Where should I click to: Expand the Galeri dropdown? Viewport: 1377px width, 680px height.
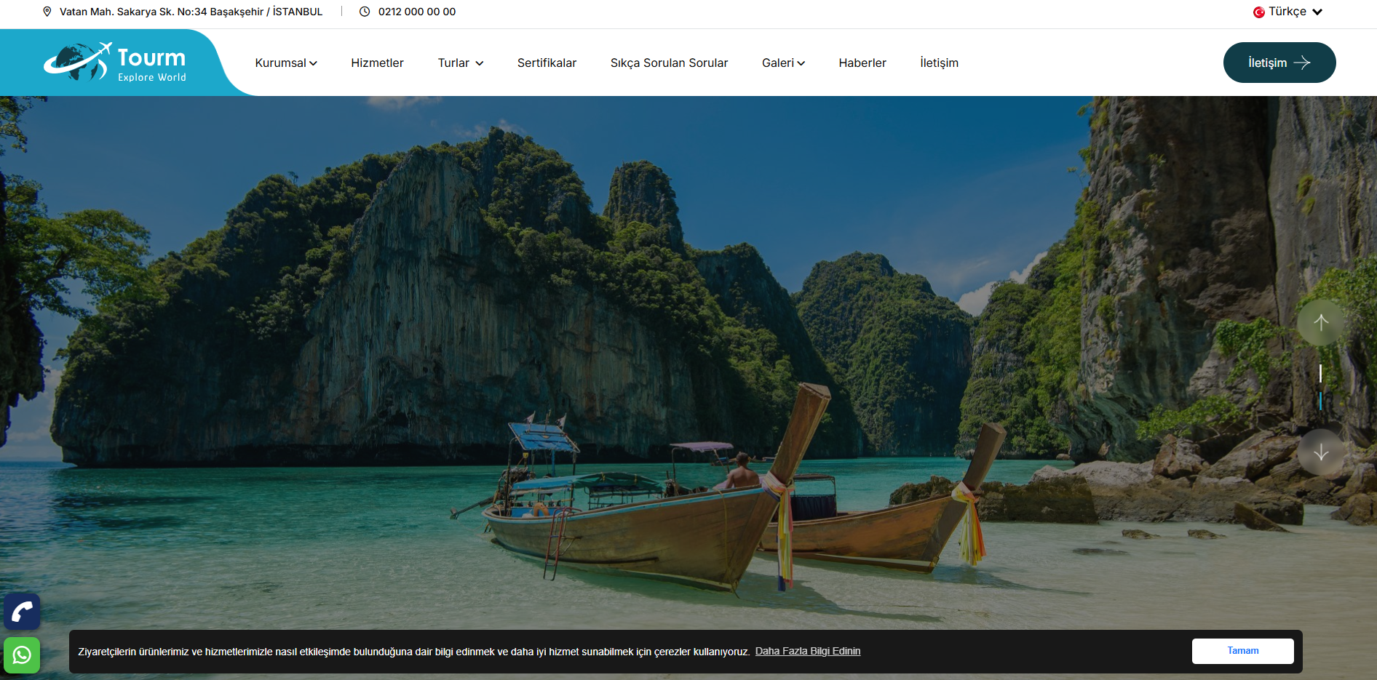(783, 63)
